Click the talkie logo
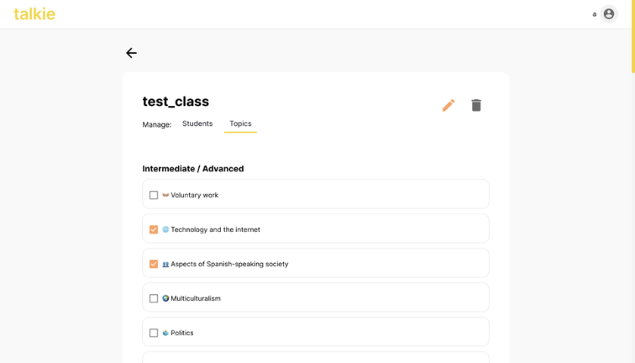Viewport: 635px width, 363px height. (x=34, y=13)
